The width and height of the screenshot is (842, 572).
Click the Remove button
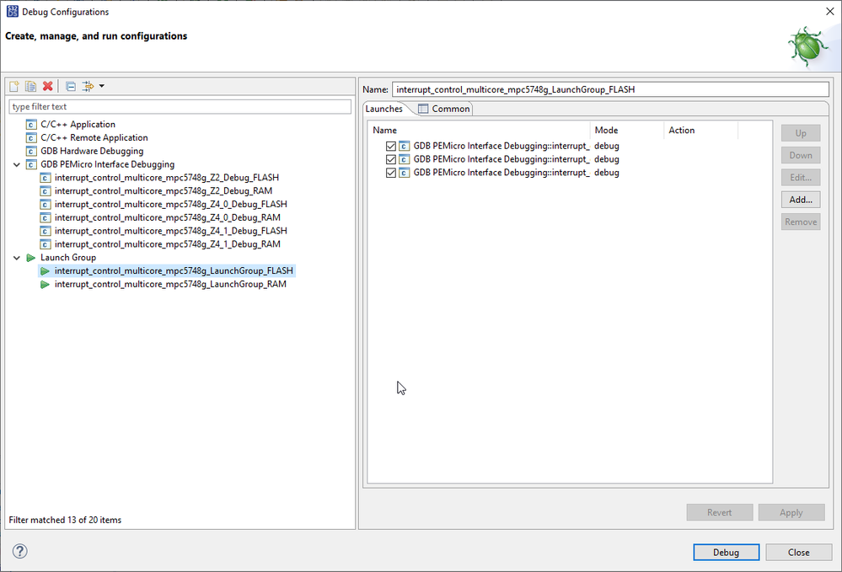coord(801,222)
